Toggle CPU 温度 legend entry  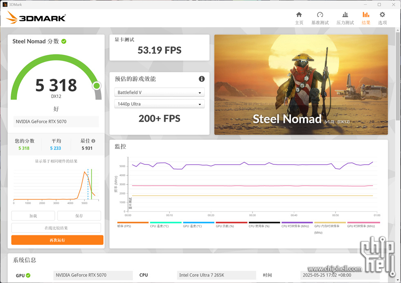(165, 225)
